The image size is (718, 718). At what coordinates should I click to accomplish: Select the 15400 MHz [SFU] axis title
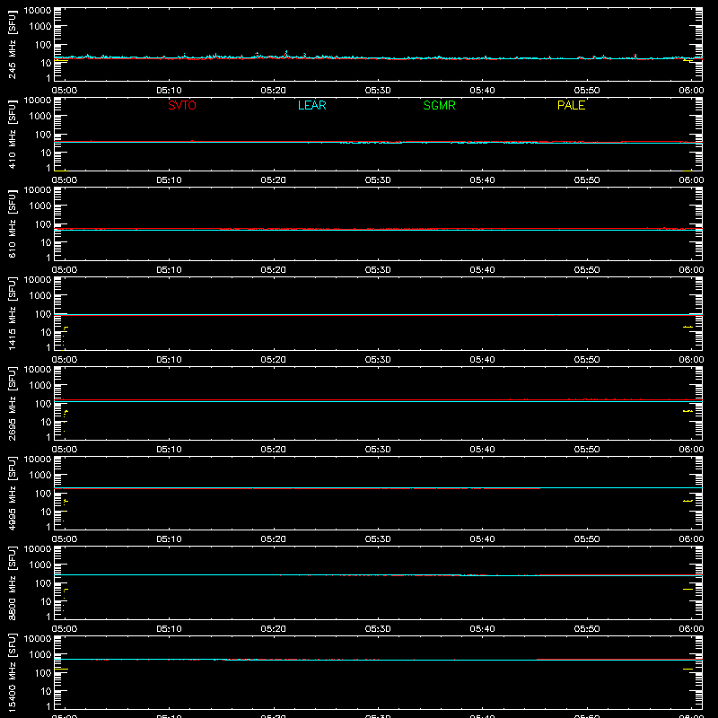coord(12,672)
